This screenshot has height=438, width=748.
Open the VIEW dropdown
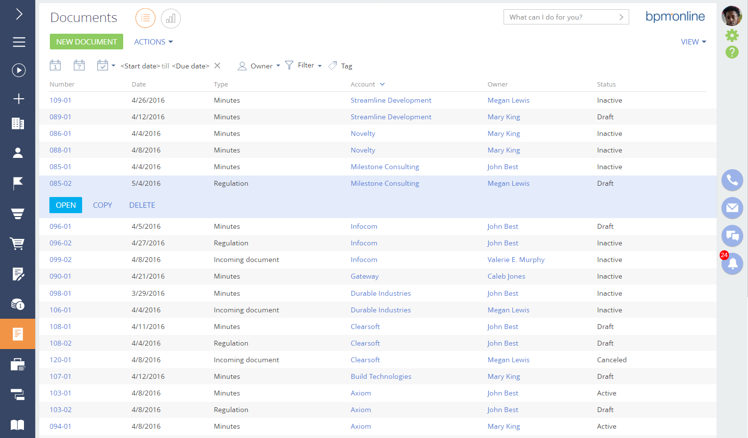point(693,42)
